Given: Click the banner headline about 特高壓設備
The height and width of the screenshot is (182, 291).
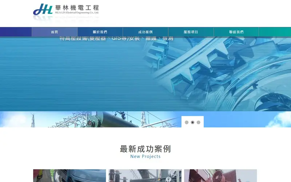Looking at the screenshot, I should pyautogui.click(x=116, y=39).
